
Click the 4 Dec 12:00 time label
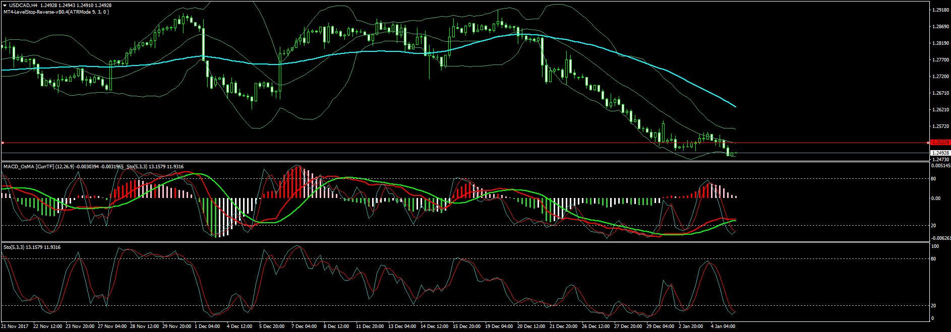240,326
